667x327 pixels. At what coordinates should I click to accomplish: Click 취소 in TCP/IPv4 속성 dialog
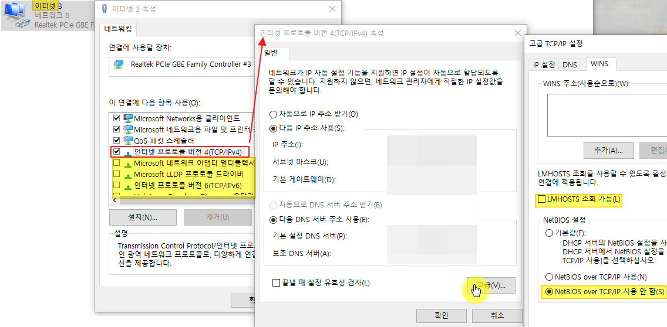pyautogui.click(x=497, y=315)
